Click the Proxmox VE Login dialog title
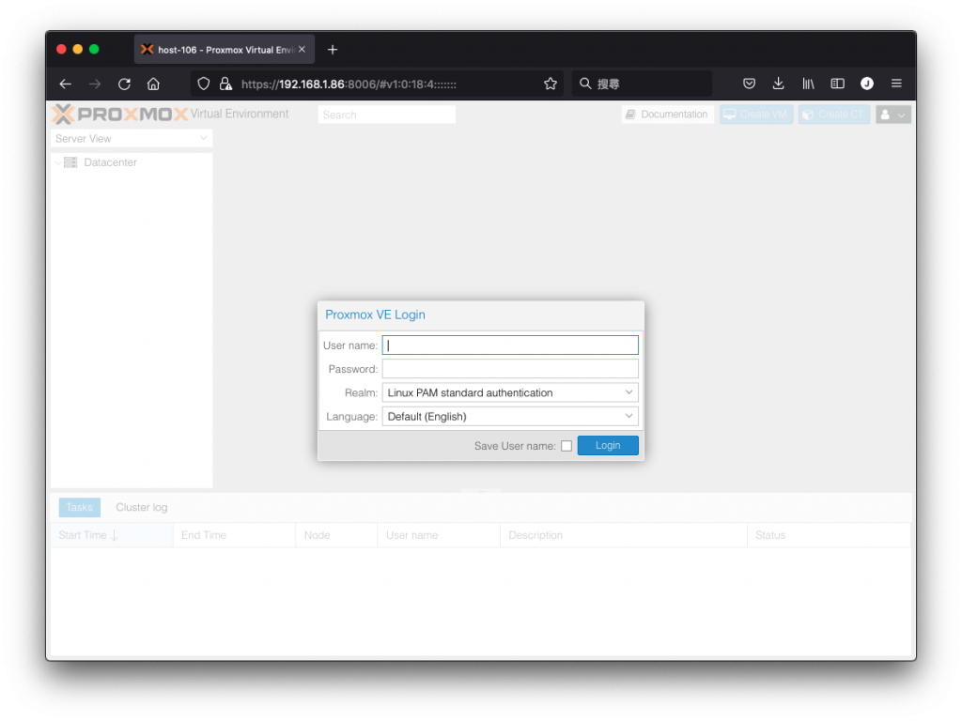Viewport: 962px width, 721px height. point(375,315)
